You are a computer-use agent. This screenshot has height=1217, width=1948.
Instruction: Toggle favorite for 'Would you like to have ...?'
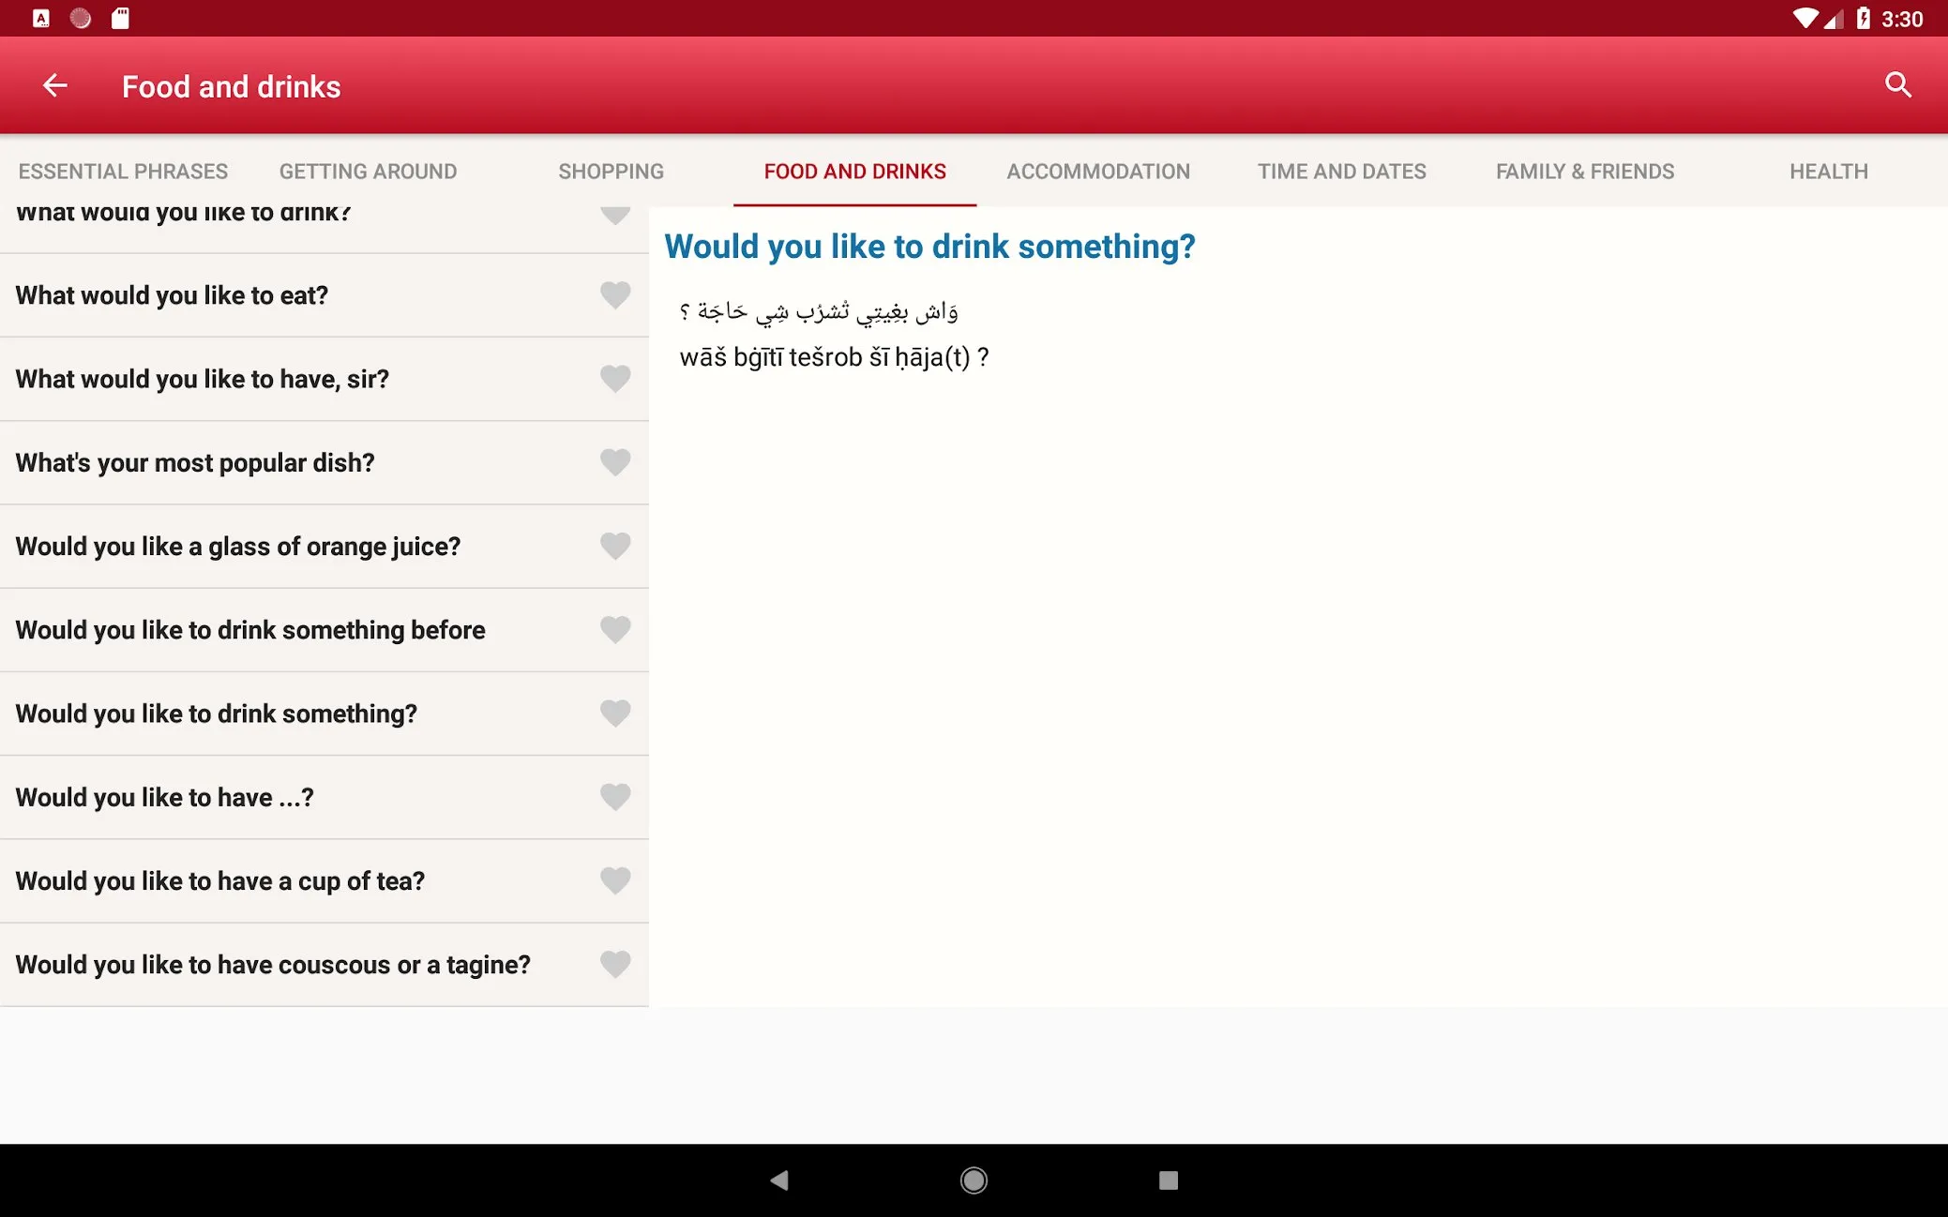614,796
